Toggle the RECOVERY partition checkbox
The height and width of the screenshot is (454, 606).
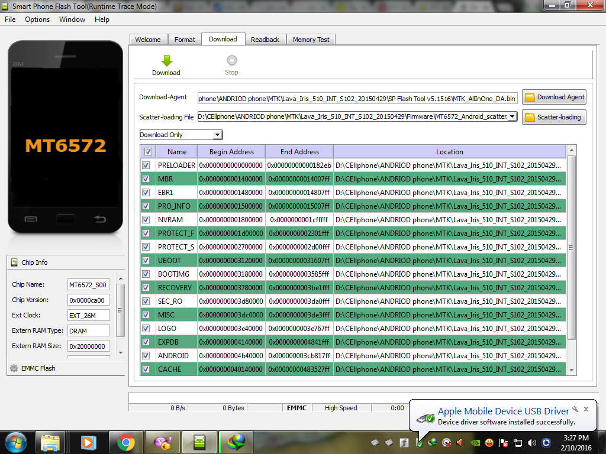(x=146, y=288)
